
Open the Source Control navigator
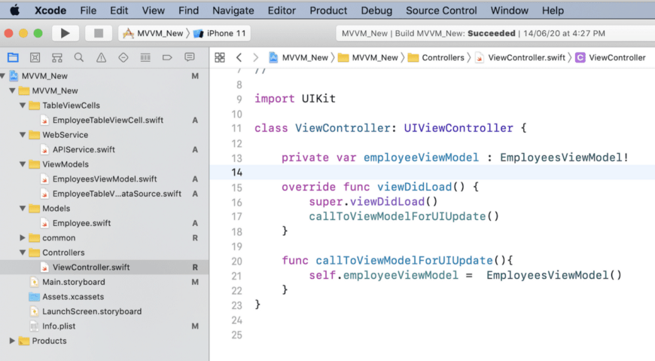pos(35,57)
